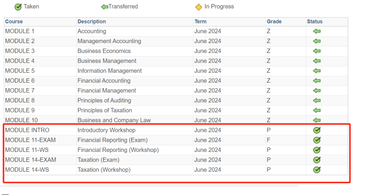This screenshot has width=373, height=195.
Task: Click the transferred arrow for MODULE 6
Action: pos(317,81)
